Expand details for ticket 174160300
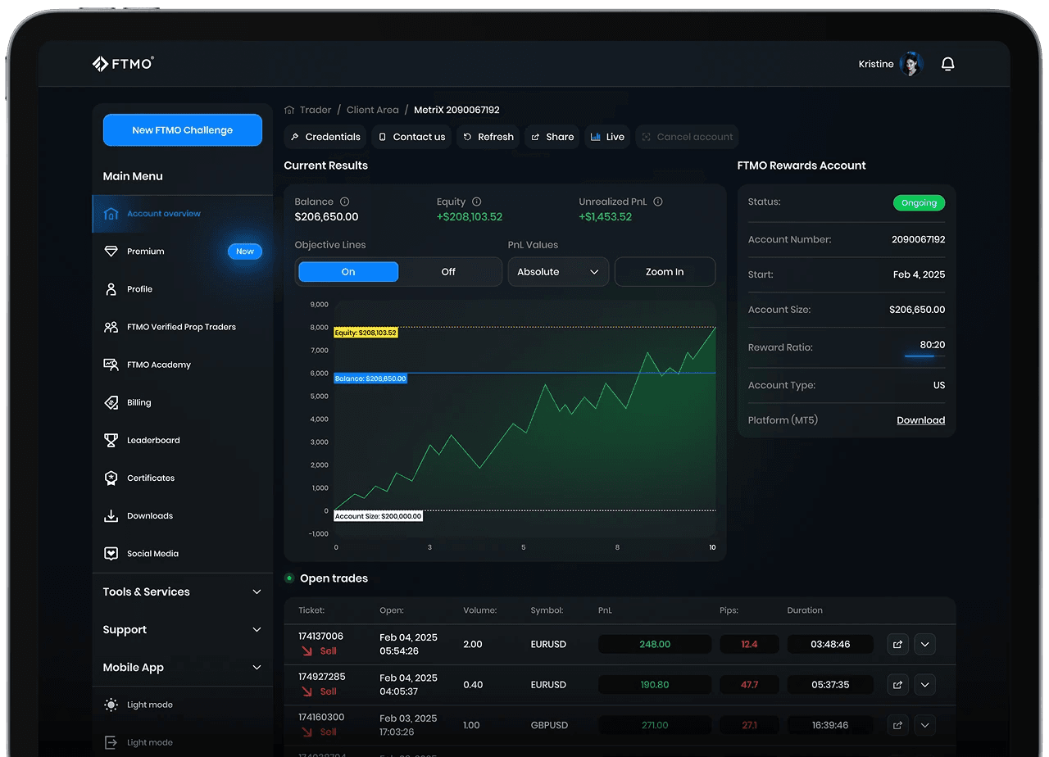Viewport: 1049px width, 757px height. [925, 725]
